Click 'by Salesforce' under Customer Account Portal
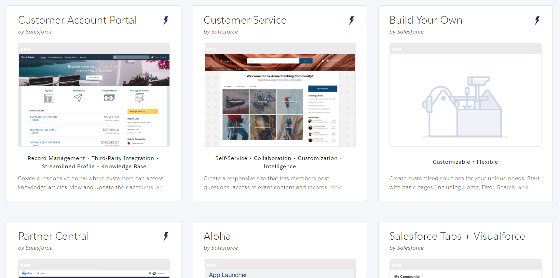The height and width of the screenshot is (278, 560). 35,32
